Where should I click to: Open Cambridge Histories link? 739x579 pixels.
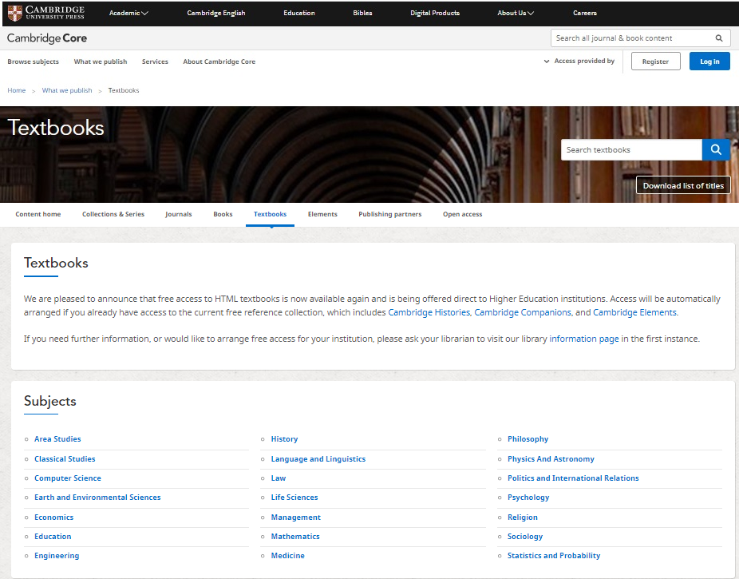[x=429, y=312]
